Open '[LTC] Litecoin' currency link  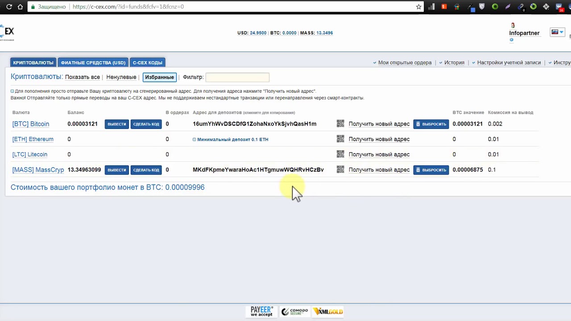[x=30, y=154]
